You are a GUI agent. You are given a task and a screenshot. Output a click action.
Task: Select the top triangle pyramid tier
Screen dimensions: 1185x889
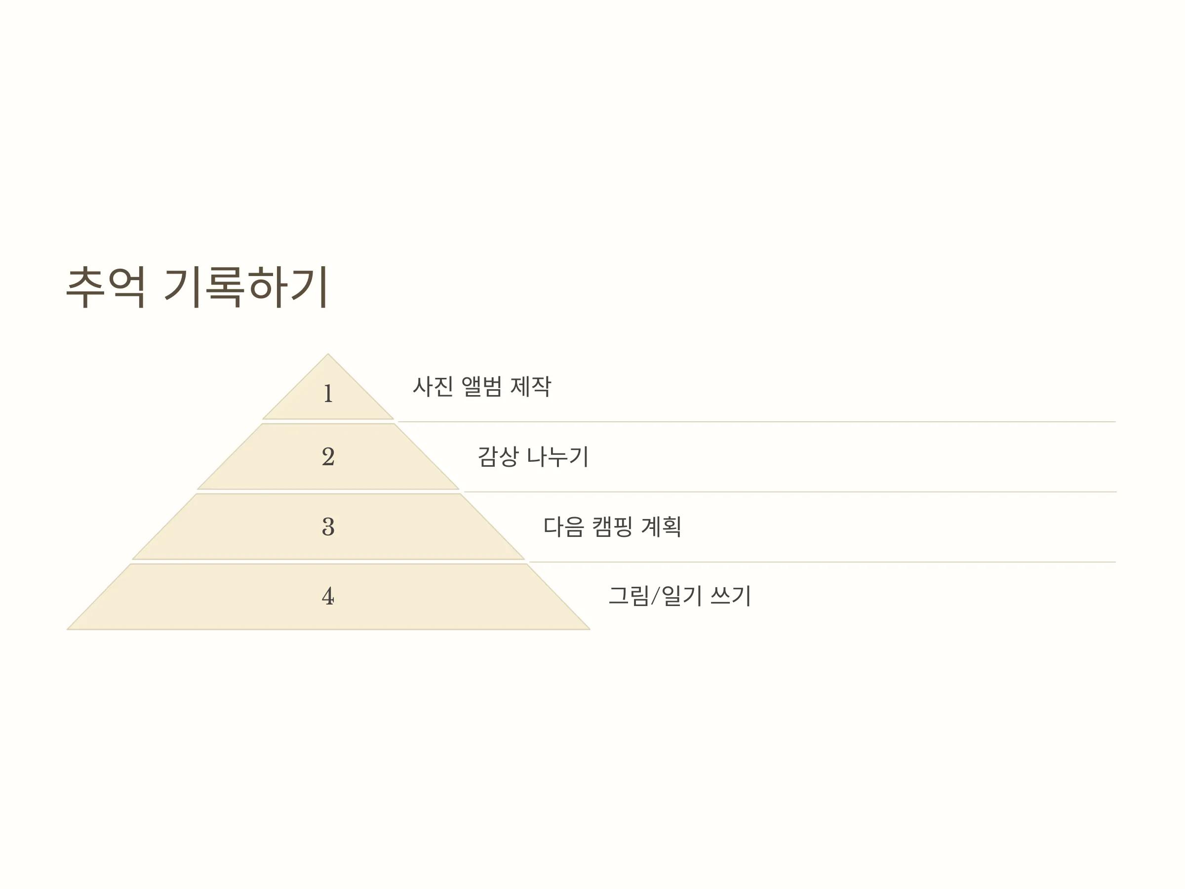click(x=328, y=386)
